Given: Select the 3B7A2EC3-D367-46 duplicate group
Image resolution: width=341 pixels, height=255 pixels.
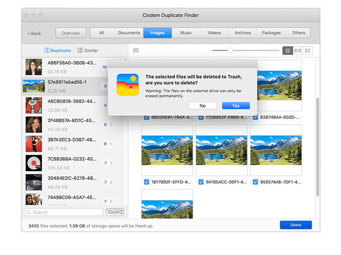Looking at the screenshot, I should (x=73, y=144).
